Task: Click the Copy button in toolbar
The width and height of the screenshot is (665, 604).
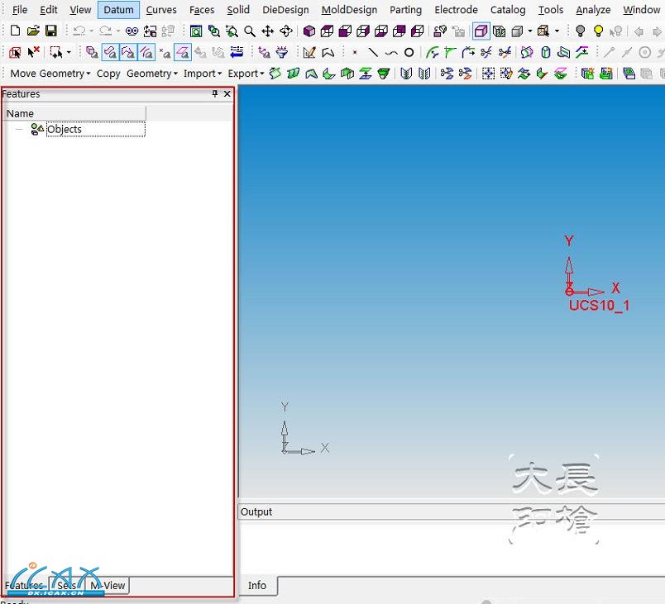Action: point(108,74)
